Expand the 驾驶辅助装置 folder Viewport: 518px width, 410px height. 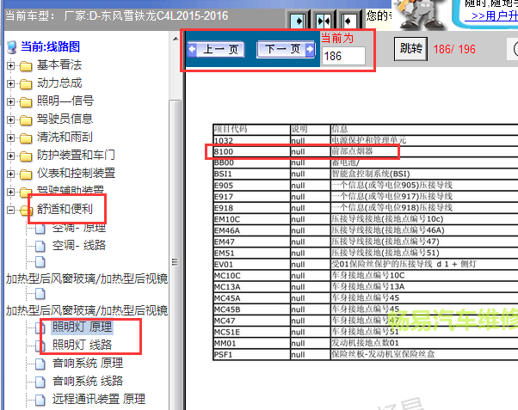[10, 192]
